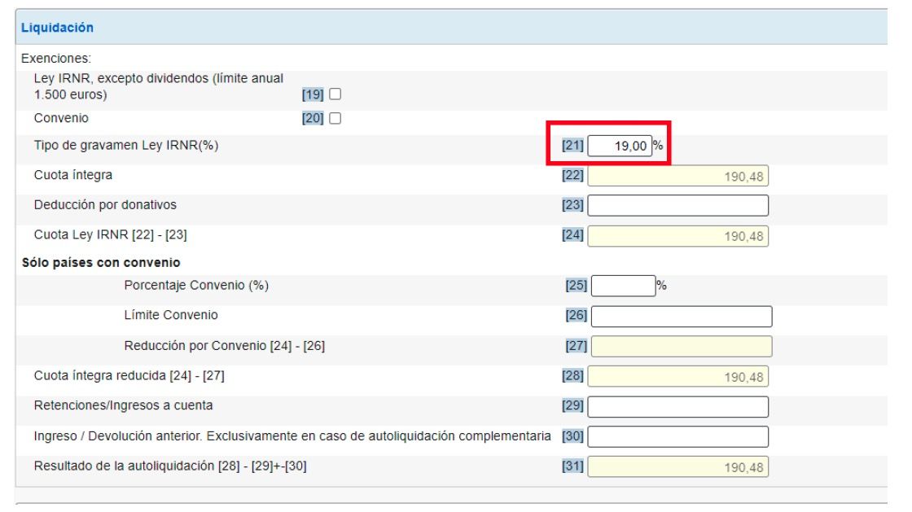Select the Resultado de la autoliquidación field
The image size is (912, 512).
(x=677, y=467)
